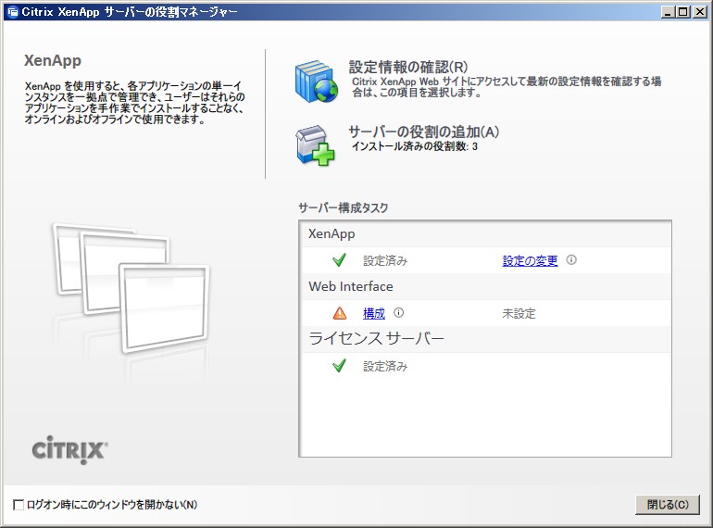This screenshot has width=713, height=528.
Task: Select the XenApp section header in task list
Action: coord(331,234)
